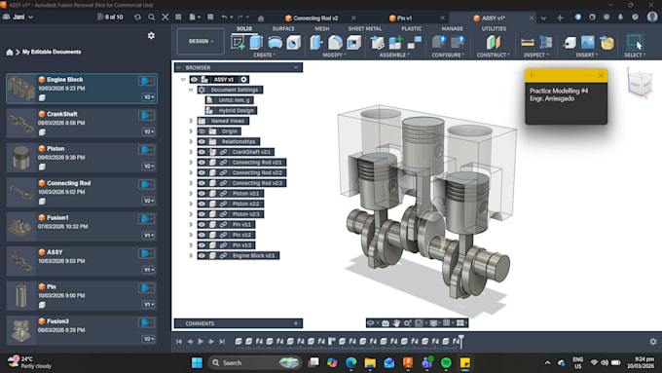Toggle visibility of Connecting Rod v2:1
Viewport: 662px width, 373px height.
[x=202, y=163]
